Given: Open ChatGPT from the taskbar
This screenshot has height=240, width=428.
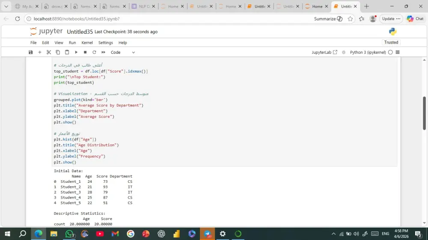Looking at the screenshot, I should pos(161,234).
